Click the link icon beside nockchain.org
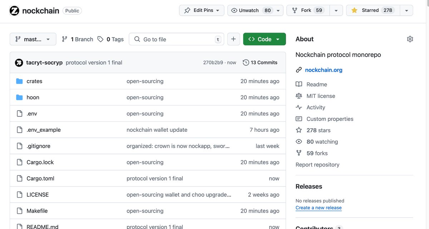This screenshot has height=229, width=429. click(x=299, y=70)
